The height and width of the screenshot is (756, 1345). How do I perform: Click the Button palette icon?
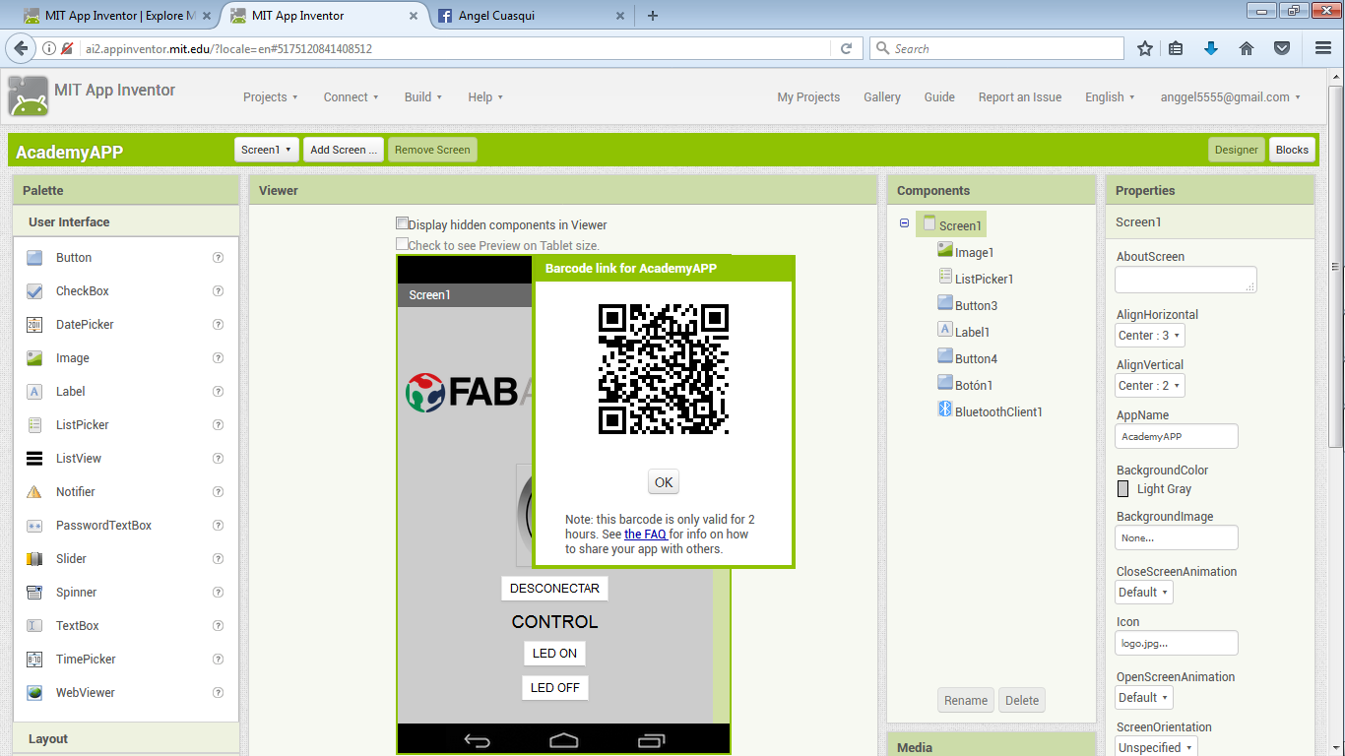pyautogui.click(x=34, y=258)
